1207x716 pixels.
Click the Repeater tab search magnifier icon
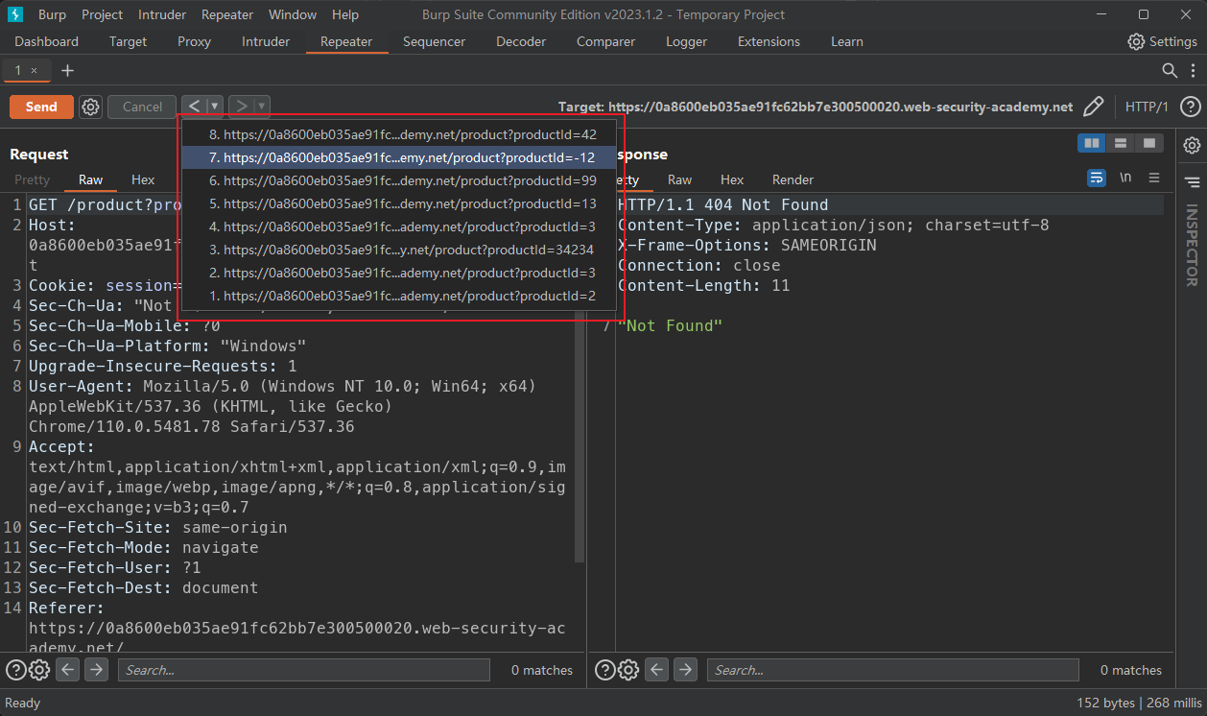pos(1170,71)
